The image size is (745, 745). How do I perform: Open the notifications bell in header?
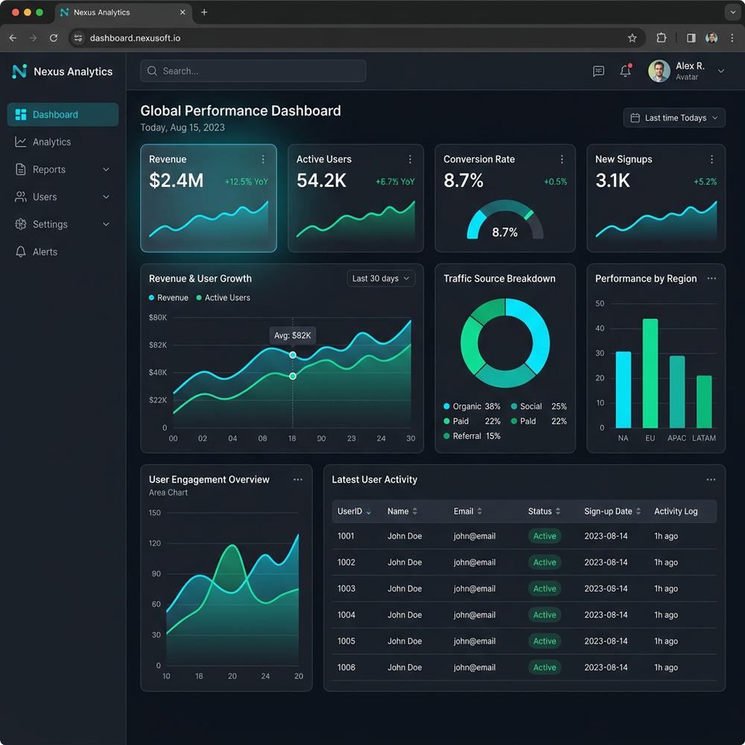pos(625,70)
